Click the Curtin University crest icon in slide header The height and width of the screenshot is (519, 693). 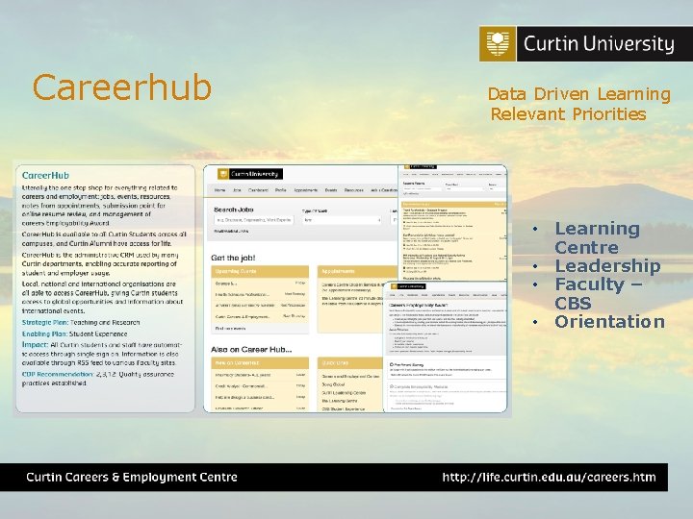tap(498, 43)
